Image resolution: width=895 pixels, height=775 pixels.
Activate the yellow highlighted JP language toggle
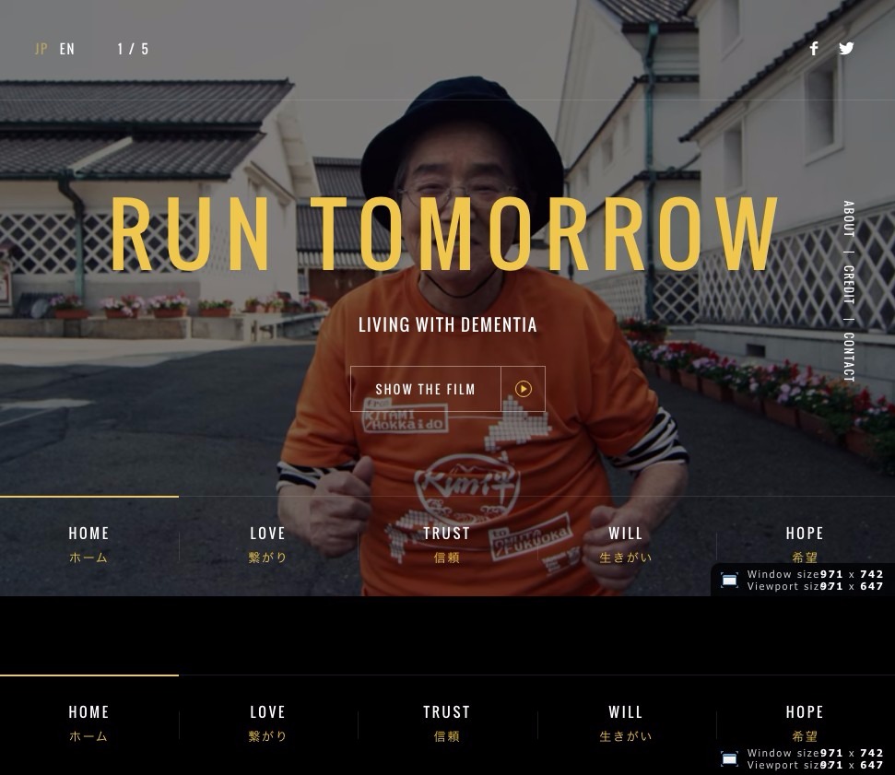(x=41, y=48)
